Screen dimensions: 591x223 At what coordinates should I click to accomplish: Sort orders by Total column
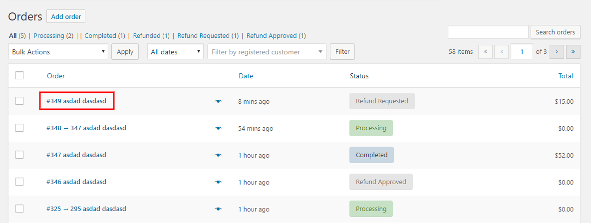coord(566,76)
